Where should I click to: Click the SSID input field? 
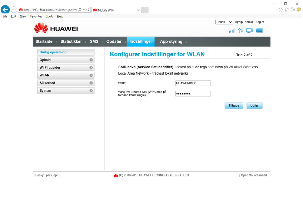(x=193, y=83)
